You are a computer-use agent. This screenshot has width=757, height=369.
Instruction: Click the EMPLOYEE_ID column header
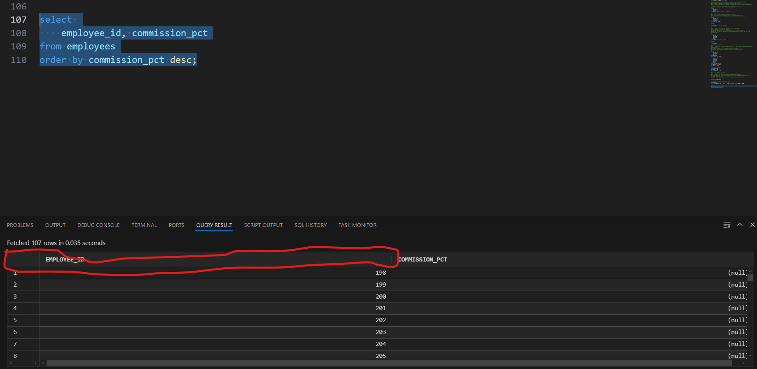[65, 259]
